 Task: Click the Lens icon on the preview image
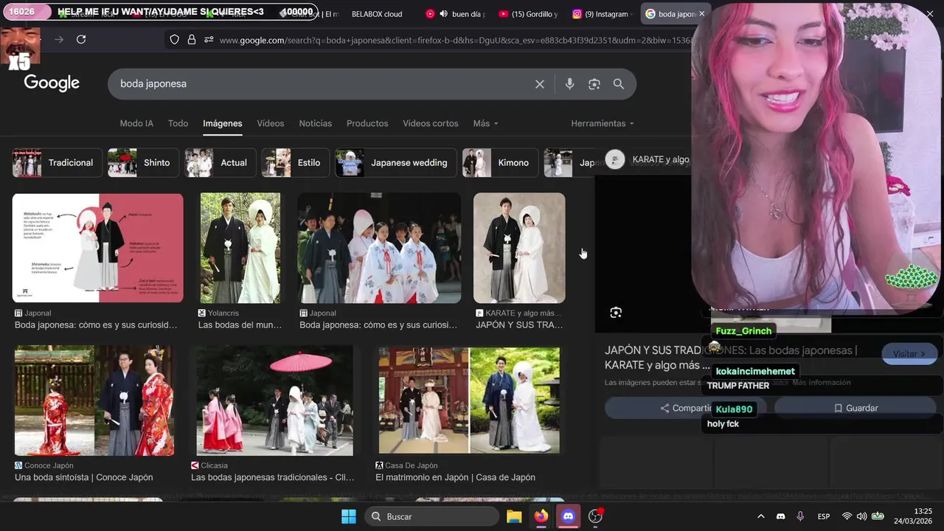pos(616,313)
